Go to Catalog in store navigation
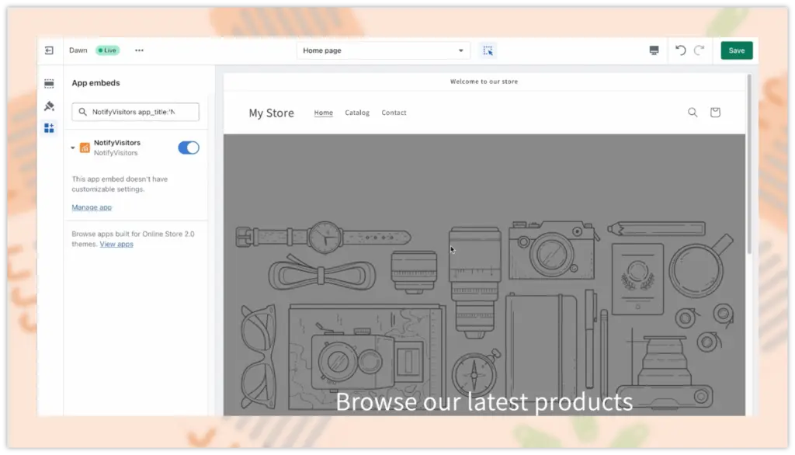 pos(357,113)
